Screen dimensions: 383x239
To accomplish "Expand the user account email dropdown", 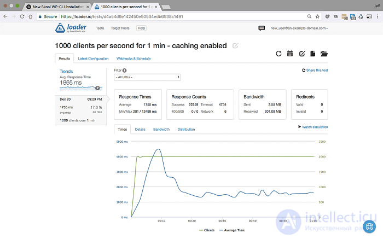I will (299, 28).
